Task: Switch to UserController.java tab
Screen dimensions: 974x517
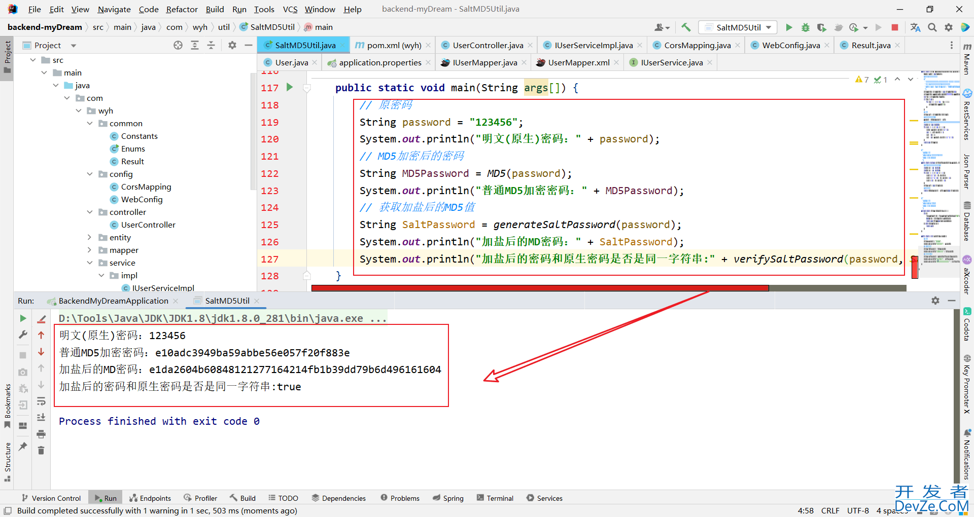Action: click(x=488, y=45)
